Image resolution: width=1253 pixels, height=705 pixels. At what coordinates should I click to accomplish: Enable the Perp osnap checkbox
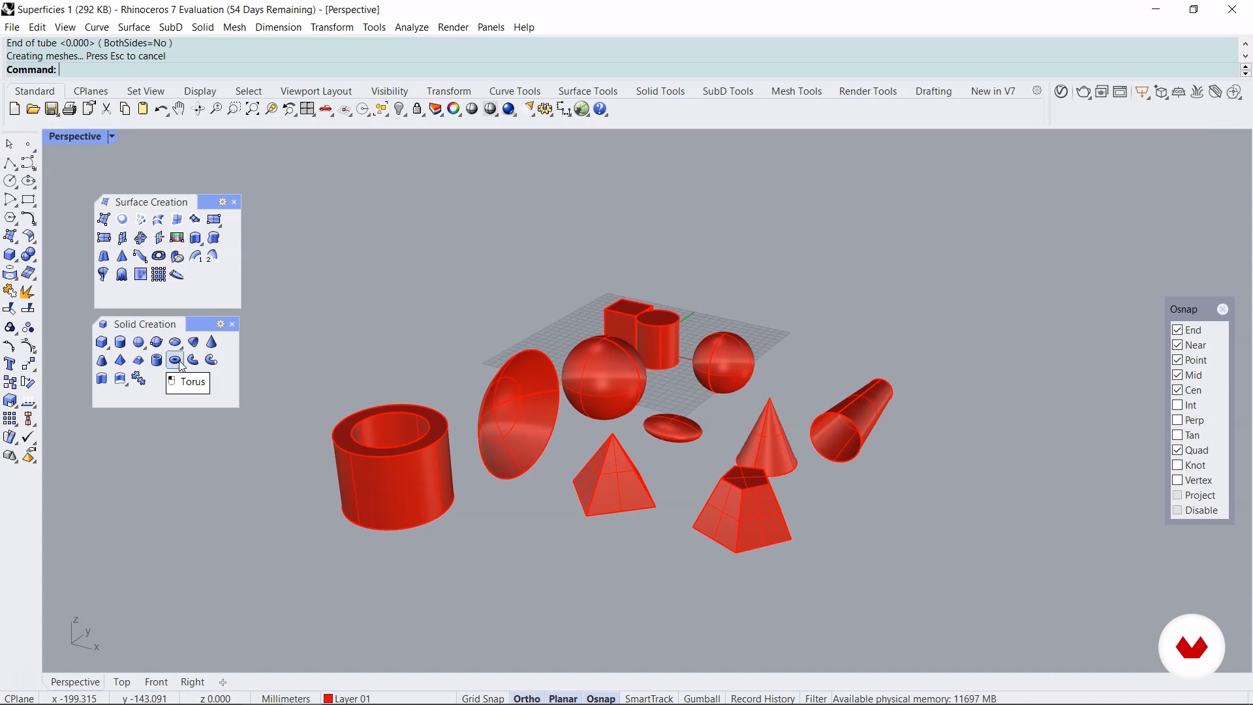tap(1177, 420)
